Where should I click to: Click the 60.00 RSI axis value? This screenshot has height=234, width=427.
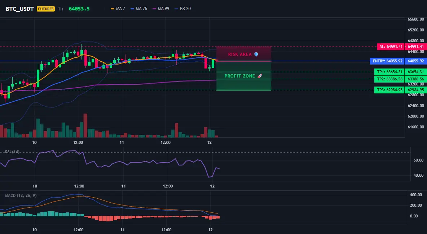418,160
